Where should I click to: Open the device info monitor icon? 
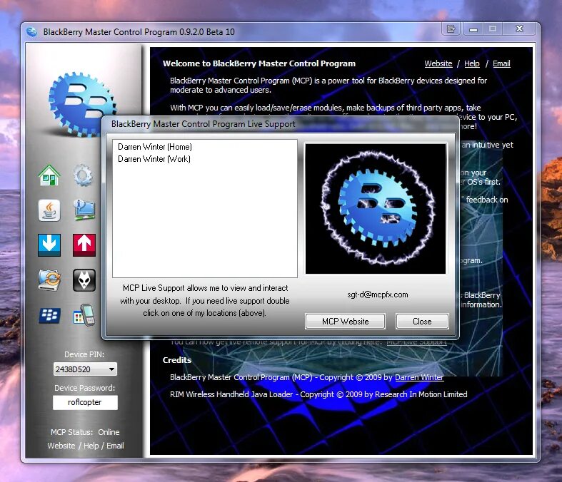pos(84,210)
